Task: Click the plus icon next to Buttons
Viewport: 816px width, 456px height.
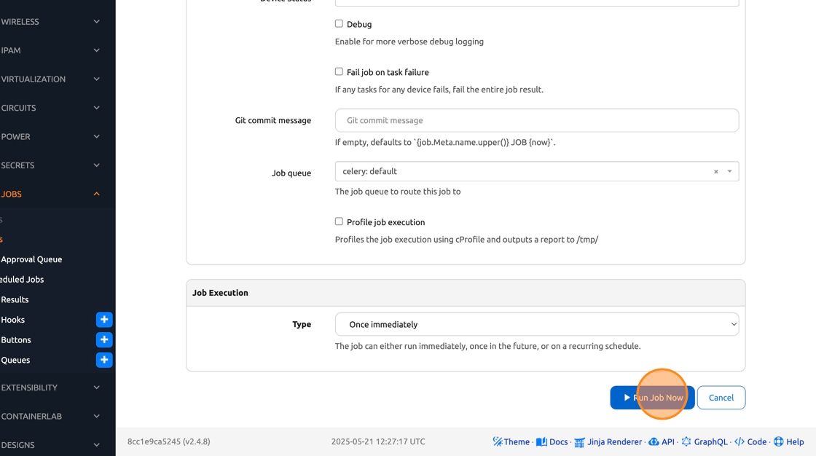Action: point(104,340)
